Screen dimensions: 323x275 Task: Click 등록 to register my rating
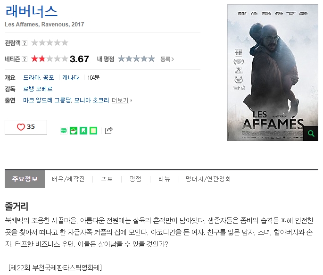[x=167, y=59]
